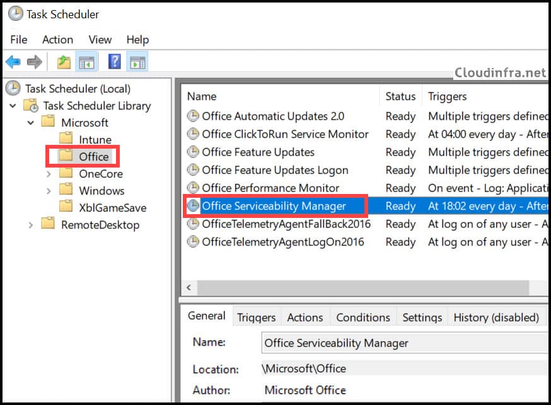
Task: Click the Up One Level folder icon
Action: [x=64, y=62]
